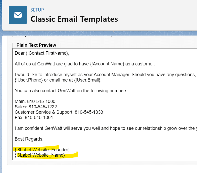Click the 'You can also contact GenWatt' line
197x173 pixels.
[72, 91]
